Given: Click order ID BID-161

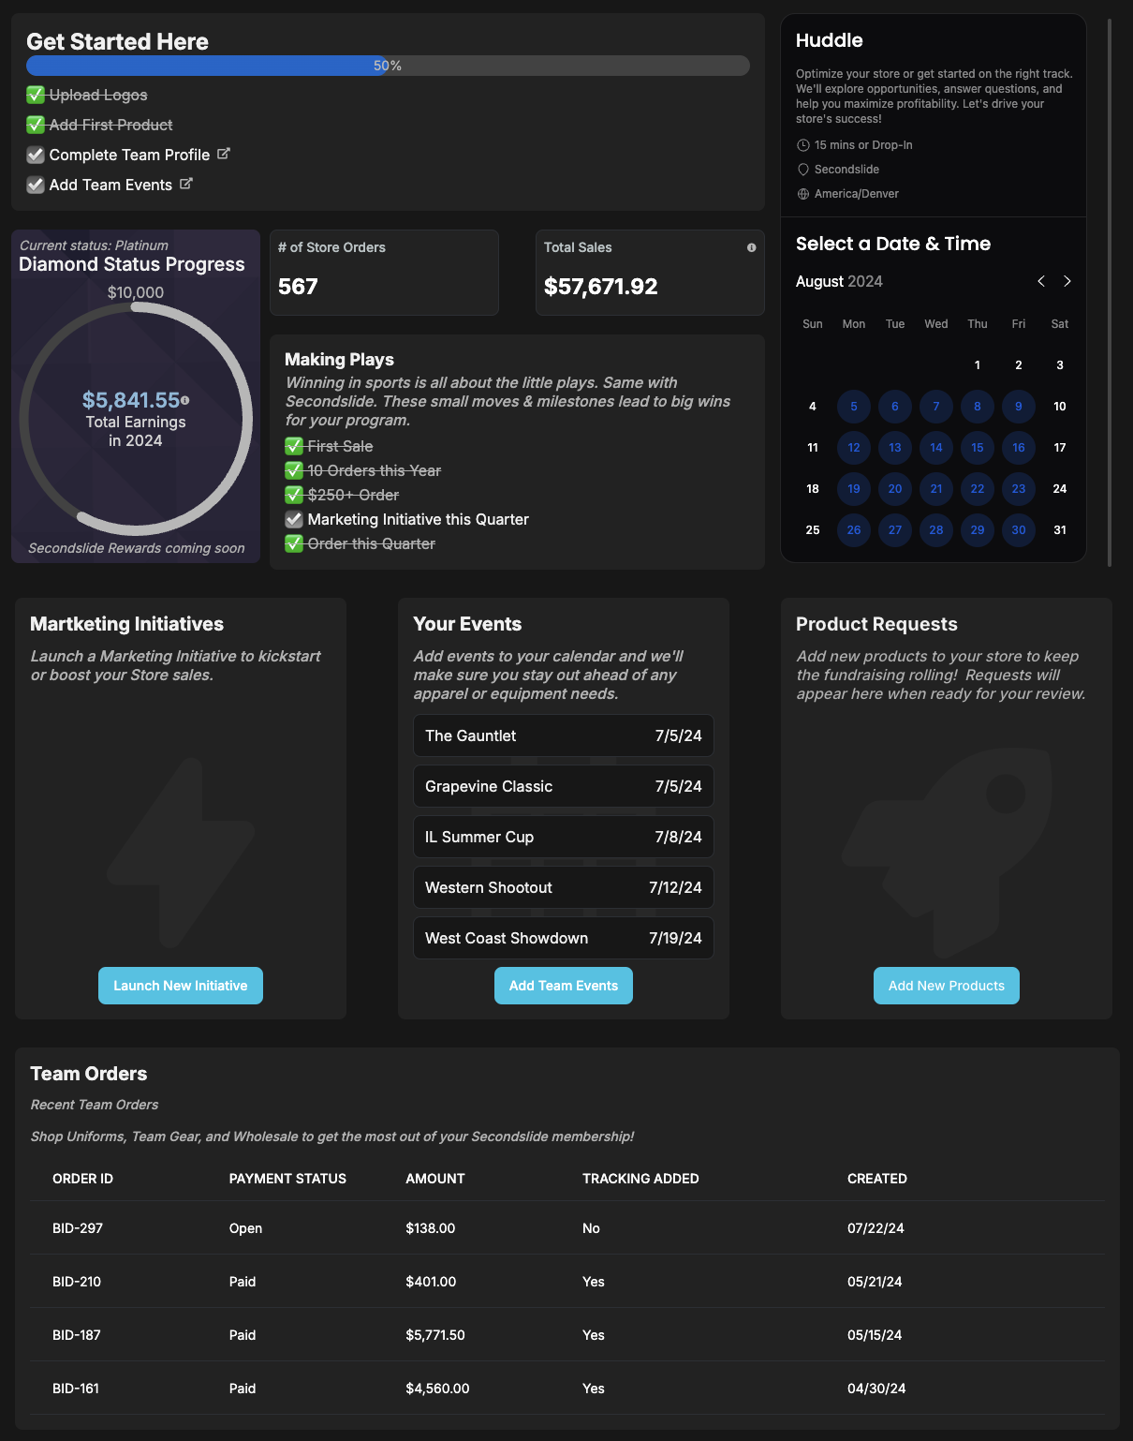Looking at the screenshot, I should click(76, 1389).
